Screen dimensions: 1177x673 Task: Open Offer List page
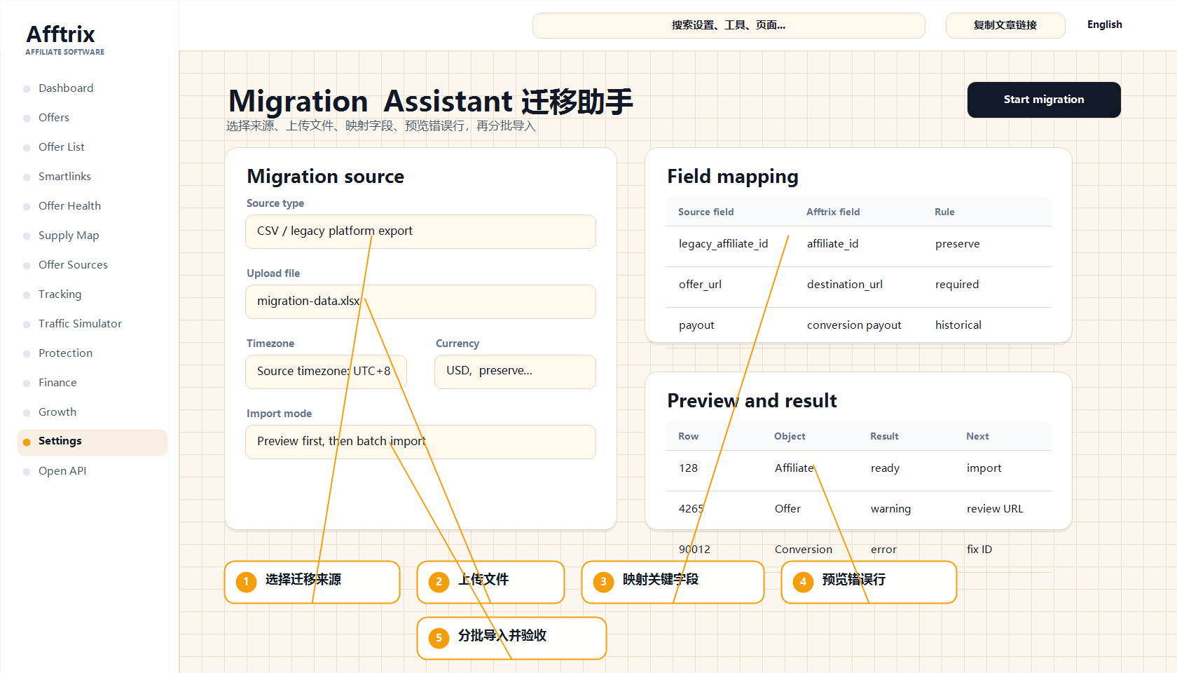[62, 147]
